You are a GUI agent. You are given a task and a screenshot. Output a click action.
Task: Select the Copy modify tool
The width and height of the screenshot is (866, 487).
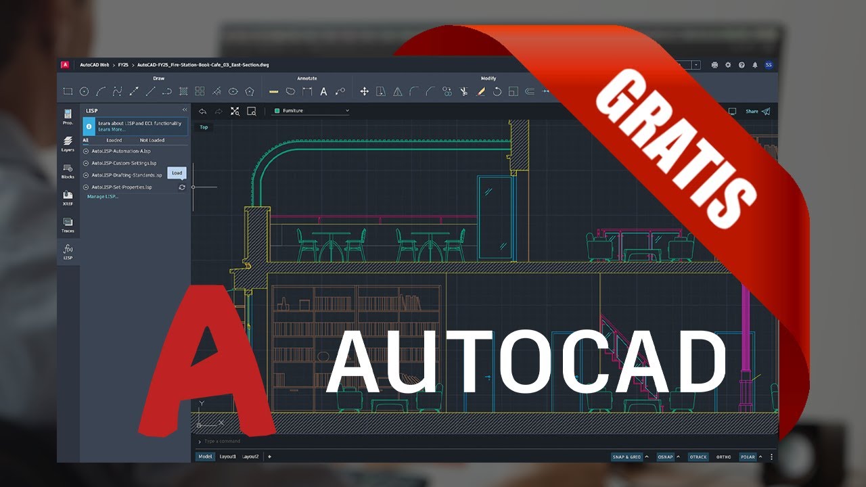tap(447, 91)
